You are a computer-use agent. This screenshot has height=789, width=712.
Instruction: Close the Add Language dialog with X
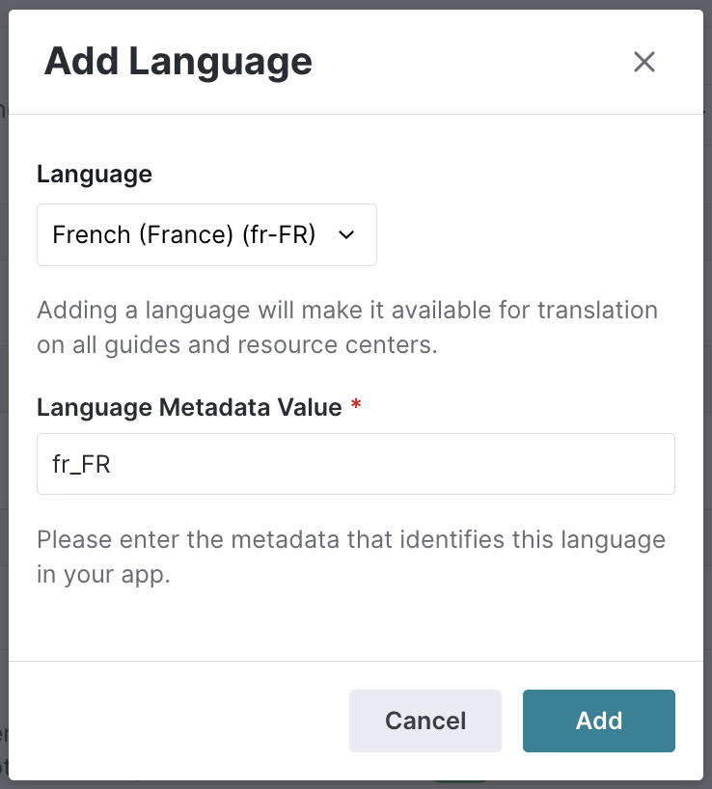pyautogui.click(x=644, y=62)
